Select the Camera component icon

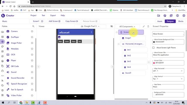pos(8,31)
